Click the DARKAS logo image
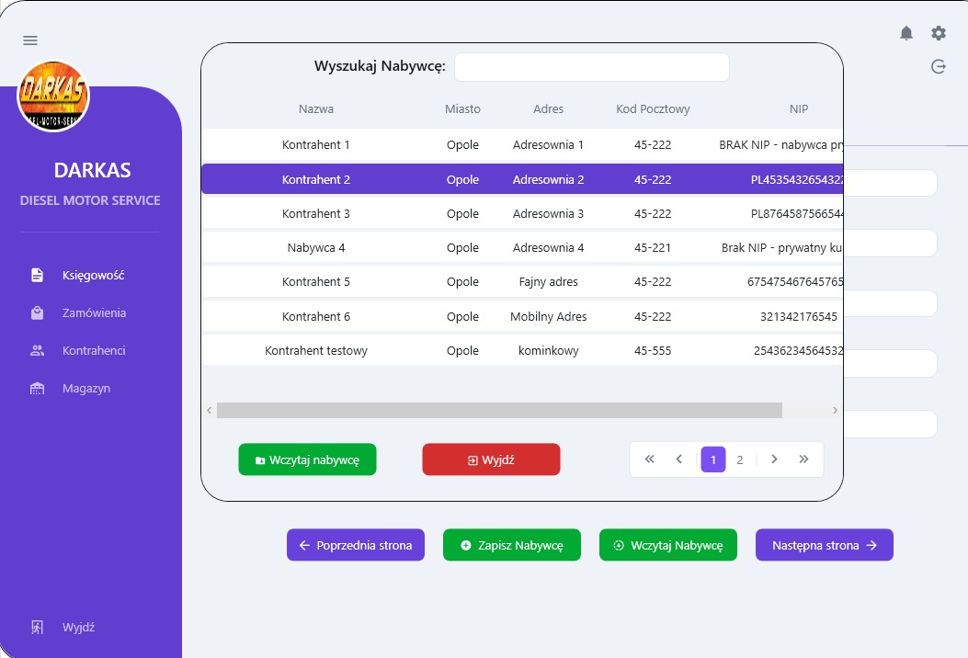The image size is (968, 658). point(53,96)
